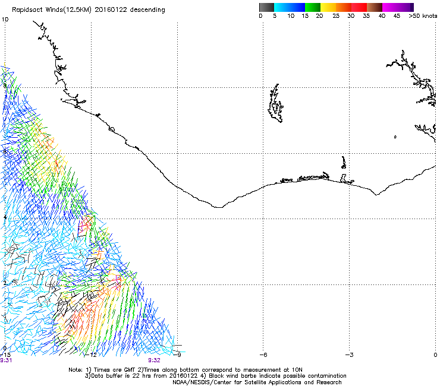Click the '-9' longitude axis label

[177, 355]
